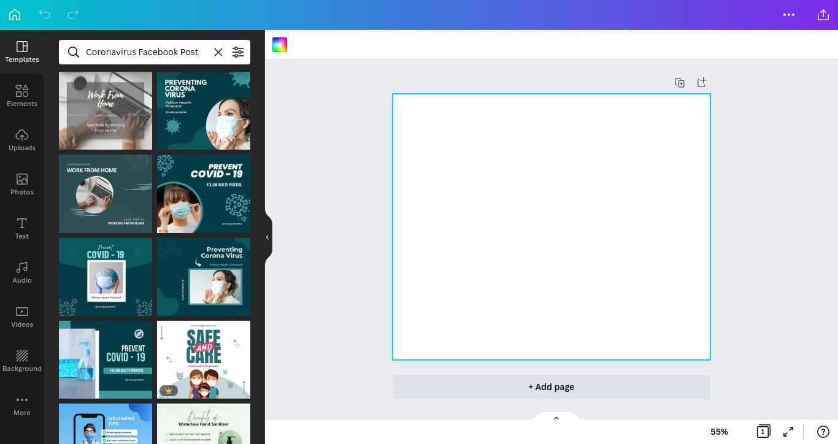Select the Safe and Care family template
Image resolution: width=838 pixels, height=444 pixels.
tap(204, 359)
